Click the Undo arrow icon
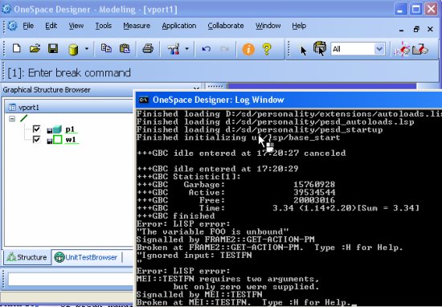 coord(207,49)
